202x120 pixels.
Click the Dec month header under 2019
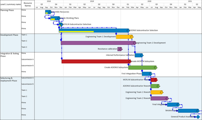[x=118, y=7]
